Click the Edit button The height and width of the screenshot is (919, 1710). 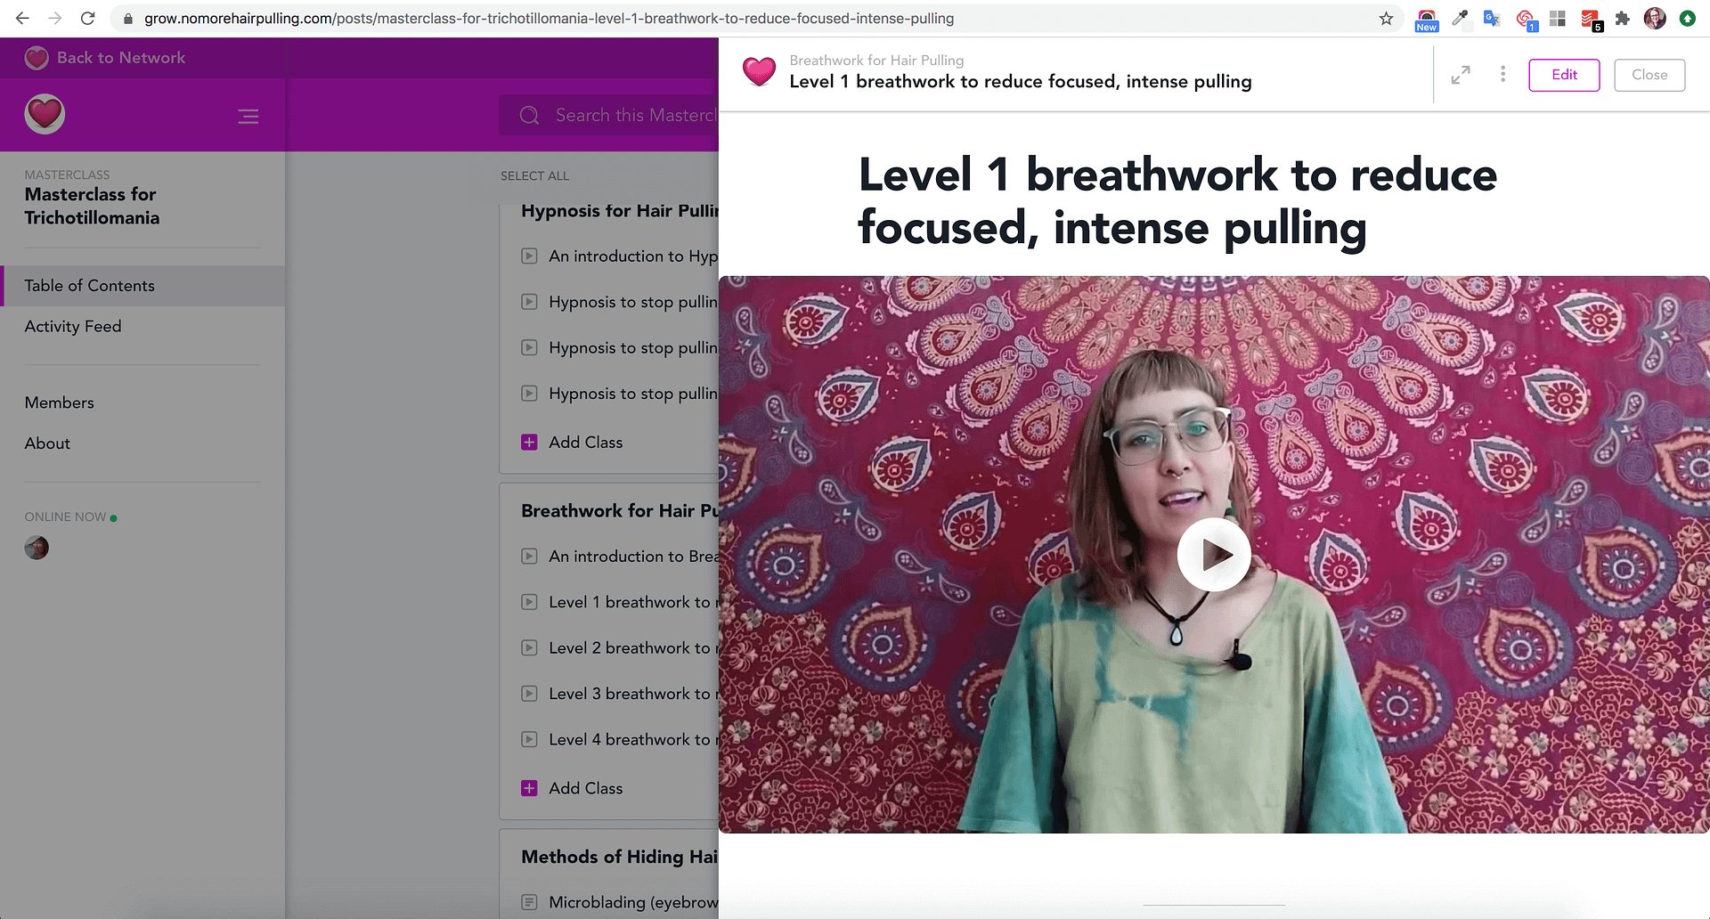1564,75
